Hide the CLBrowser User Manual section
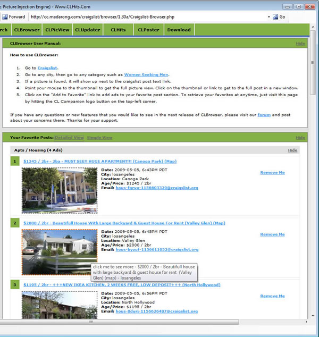Viewport: 319px width, 337px height. (300, 43)
